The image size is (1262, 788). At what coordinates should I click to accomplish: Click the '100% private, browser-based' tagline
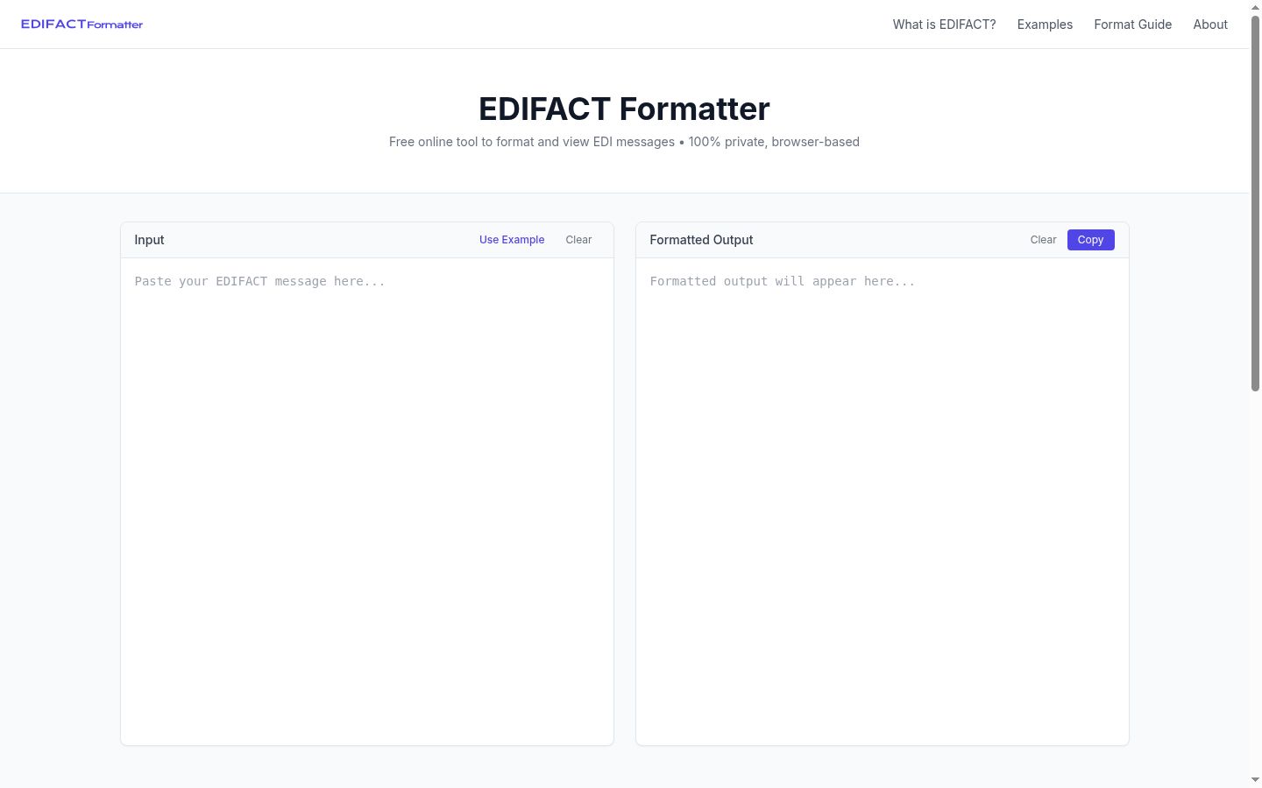774,142
